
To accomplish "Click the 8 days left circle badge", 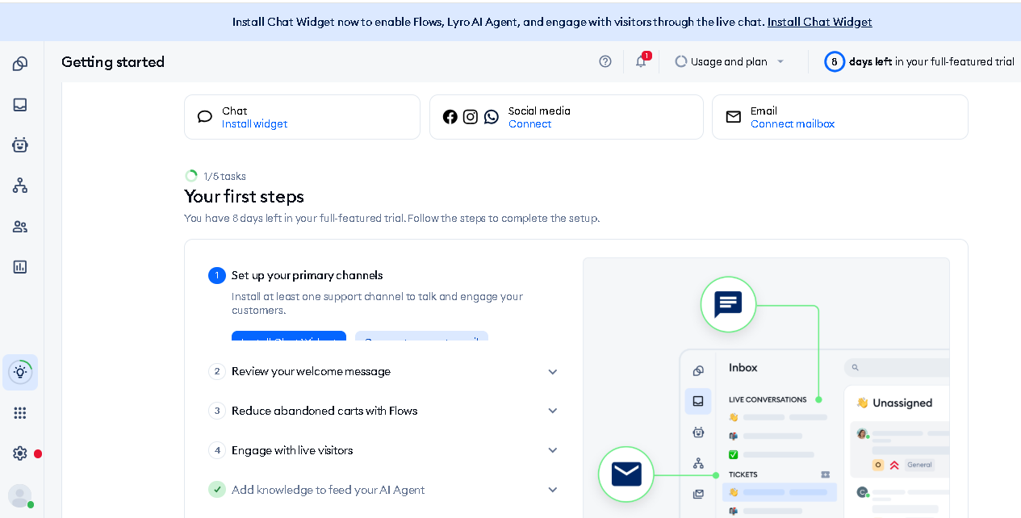I will point(835,61).
